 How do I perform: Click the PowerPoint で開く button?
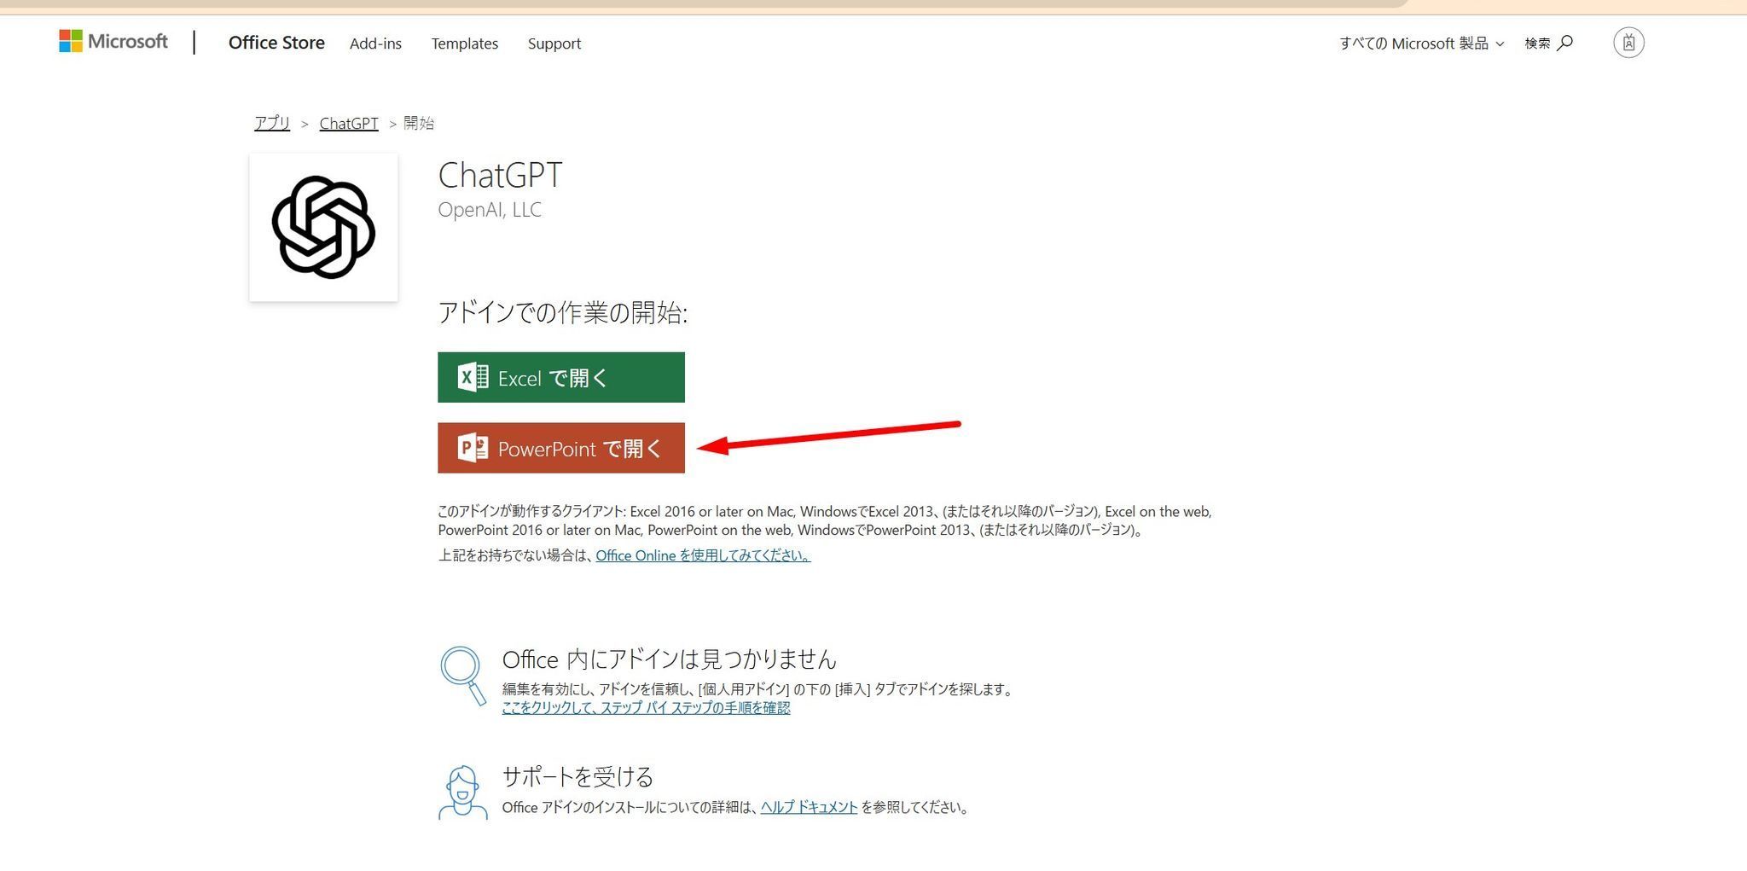click(x=561, y=448)
